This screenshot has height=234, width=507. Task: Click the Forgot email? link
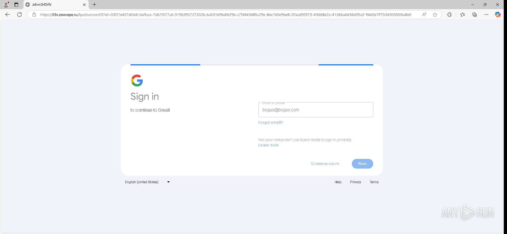(x=271, y=122)
